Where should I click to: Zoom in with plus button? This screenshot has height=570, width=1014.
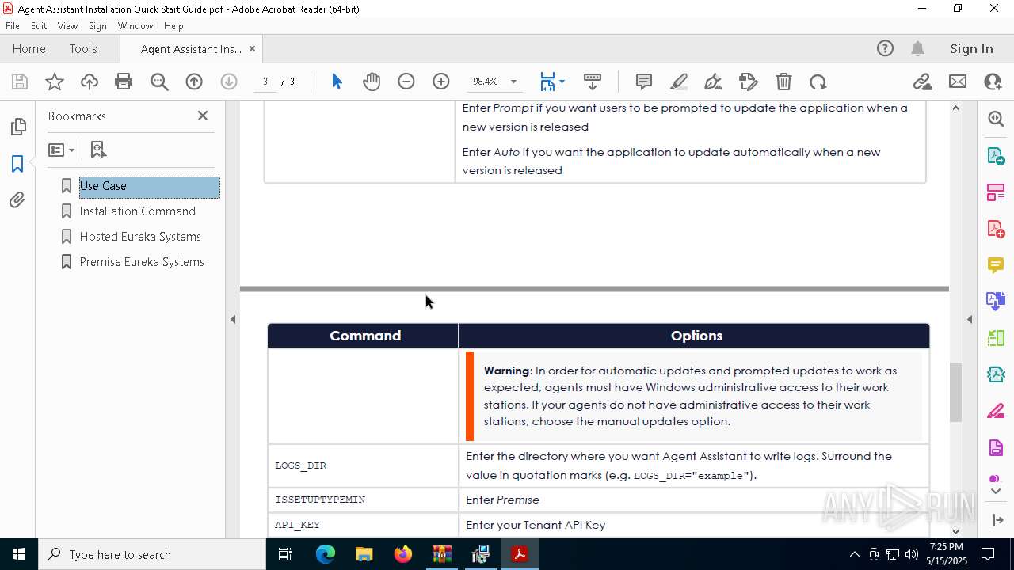(x=441, y=82)
